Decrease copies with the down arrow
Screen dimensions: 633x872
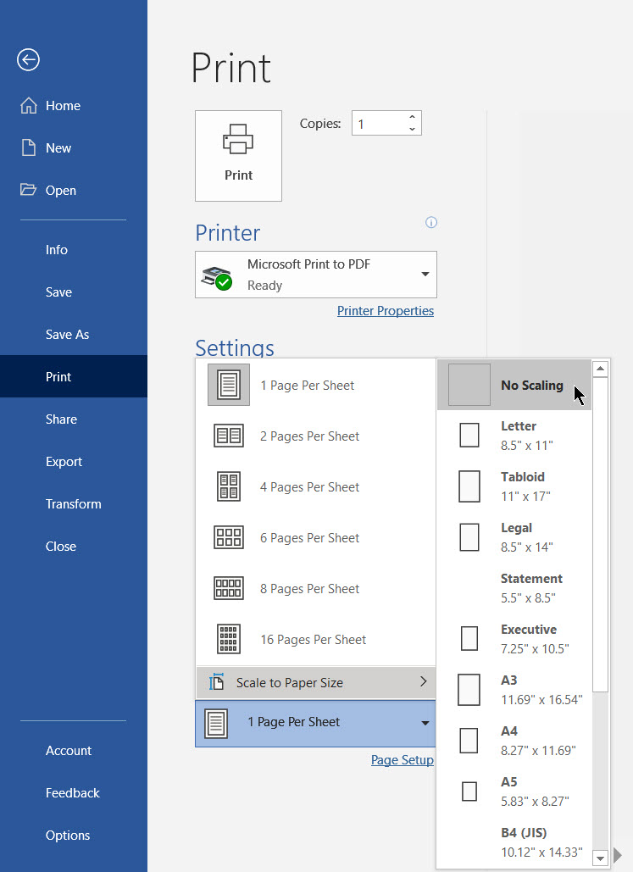(412, 129)
